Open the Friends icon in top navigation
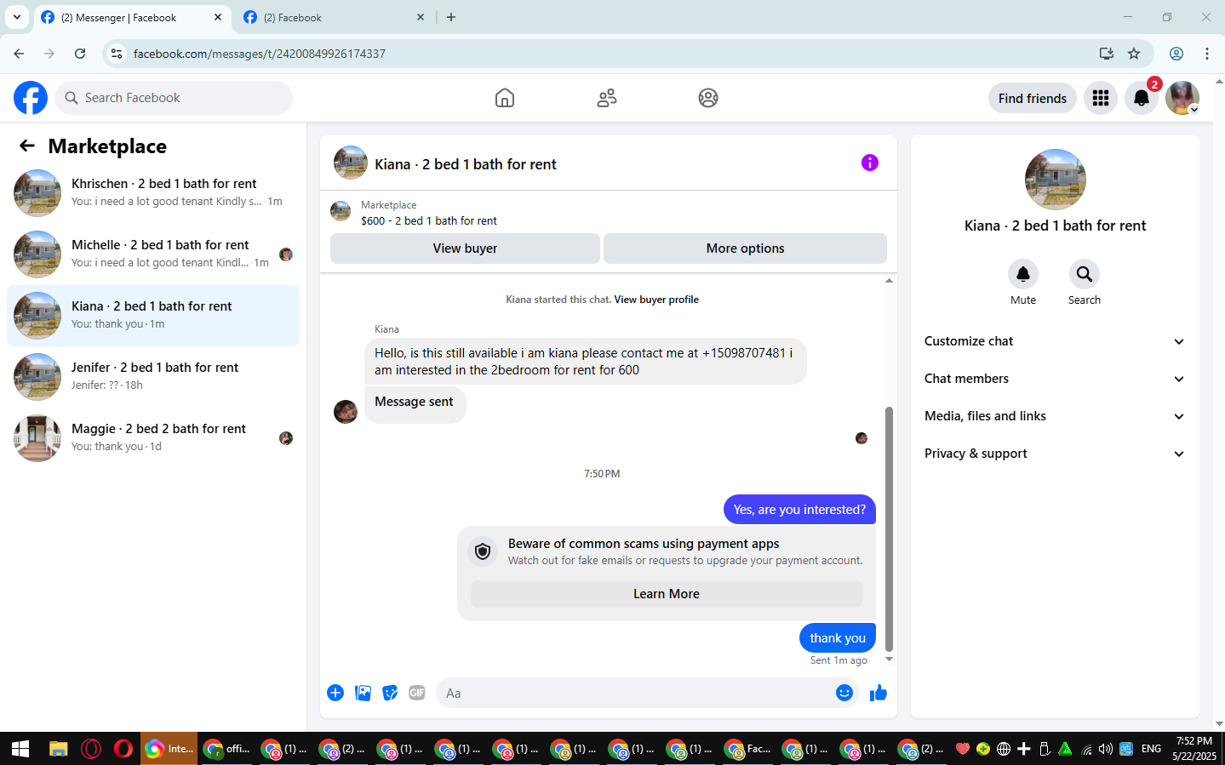Viewport: 1225px width, 765px height. pyautogui.click(x=607, y=98)
